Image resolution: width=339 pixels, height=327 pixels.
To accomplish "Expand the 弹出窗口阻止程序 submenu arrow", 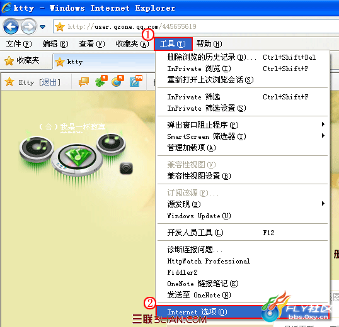I will click(323, 125).
